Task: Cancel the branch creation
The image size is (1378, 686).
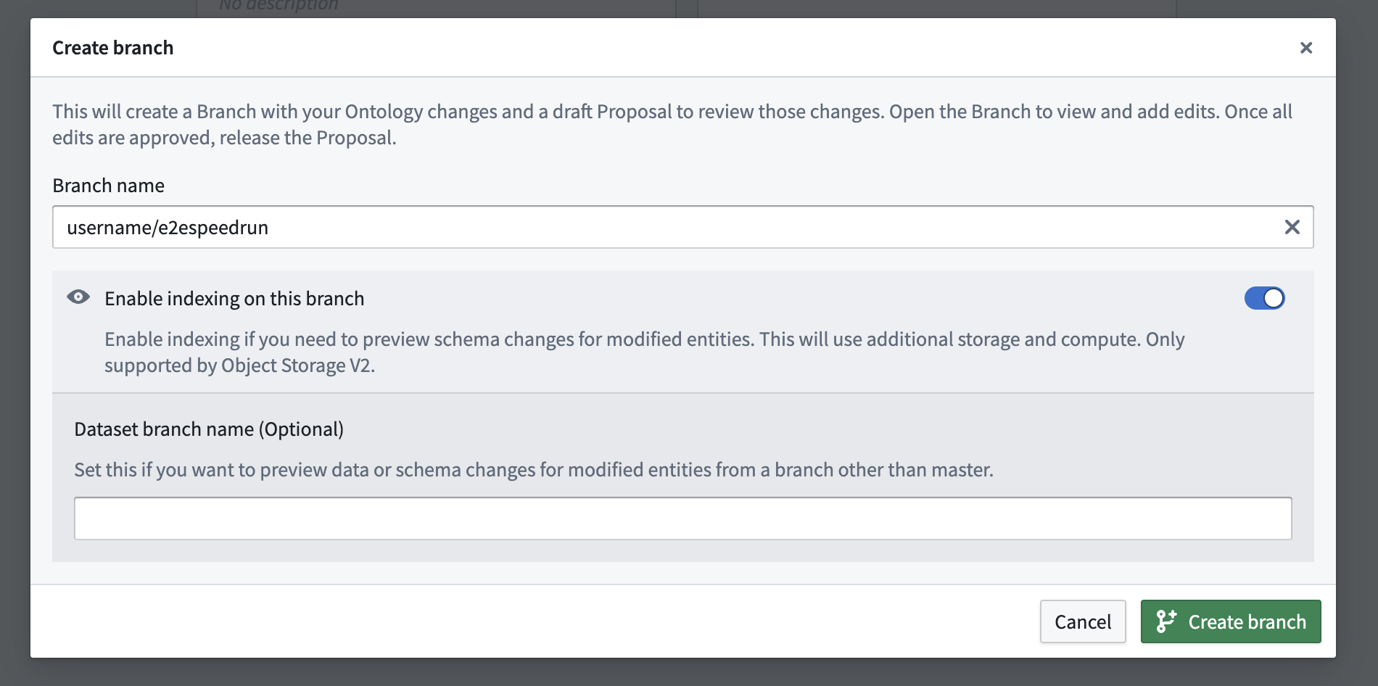Action: coord(1083,621)
